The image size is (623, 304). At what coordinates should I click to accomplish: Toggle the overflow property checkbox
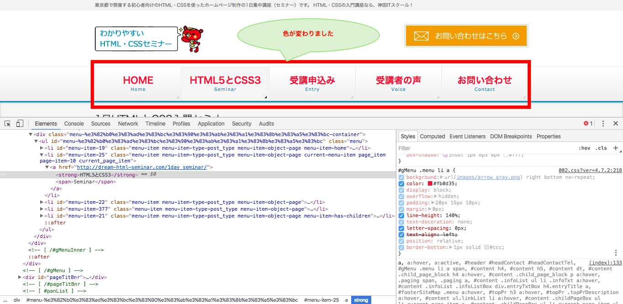click(401, 197)
